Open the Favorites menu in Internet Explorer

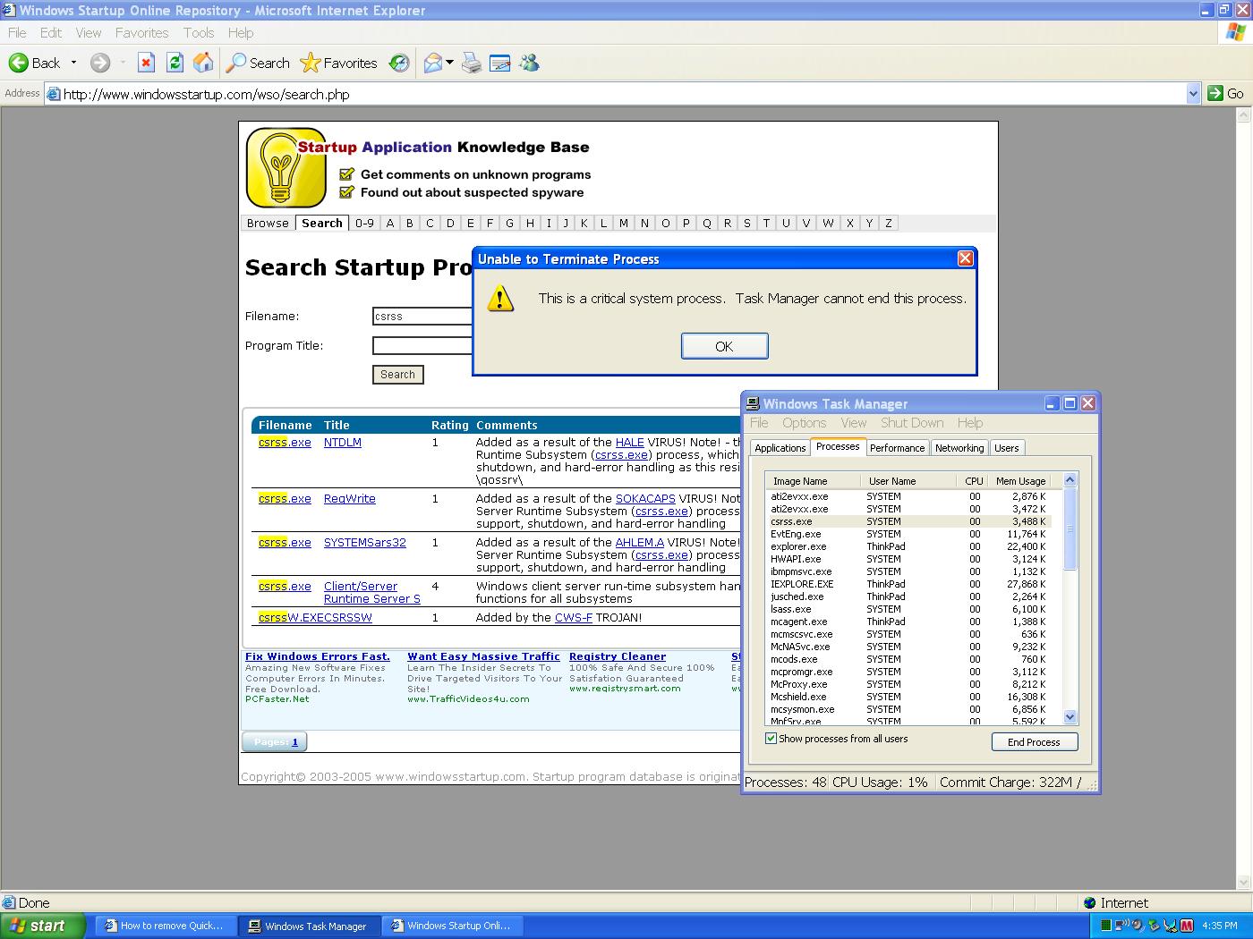coord(141,32)
